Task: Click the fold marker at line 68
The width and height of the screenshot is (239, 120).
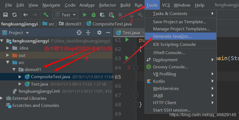Action: click(136, 104)
